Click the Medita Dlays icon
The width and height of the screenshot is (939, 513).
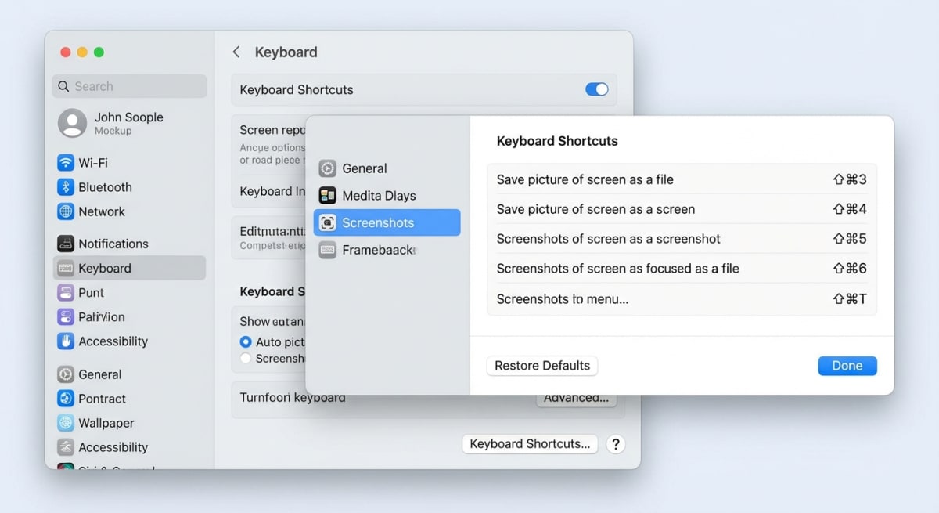tap(327, 195)
